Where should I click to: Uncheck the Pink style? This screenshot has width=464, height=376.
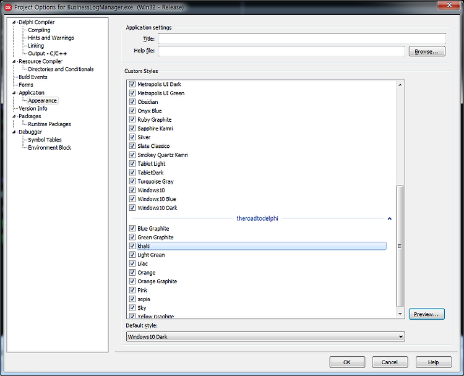click(x=132, y=290)
